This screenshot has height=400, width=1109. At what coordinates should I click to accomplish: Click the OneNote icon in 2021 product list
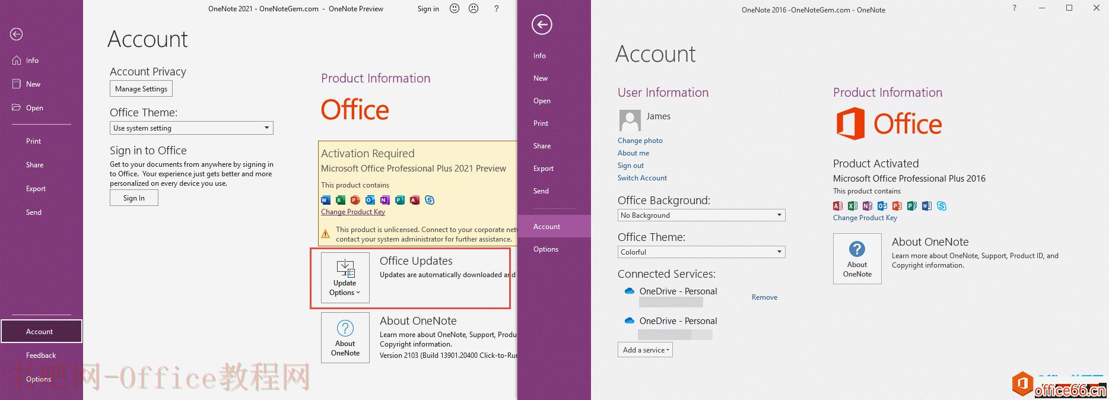[385, 200]
